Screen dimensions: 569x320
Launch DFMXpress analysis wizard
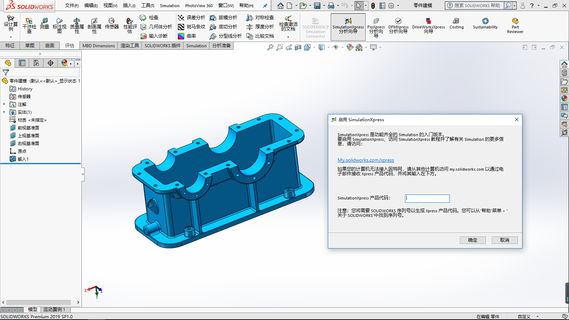[x=398, y=26]
